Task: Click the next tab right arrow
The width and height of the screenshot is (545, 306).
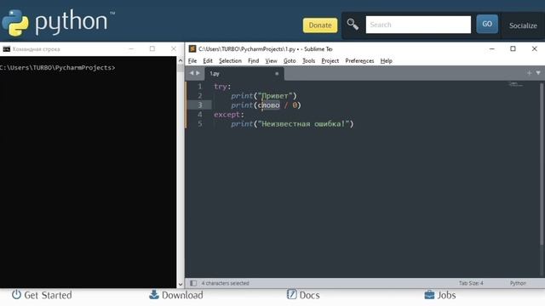Action: (198, 73)
